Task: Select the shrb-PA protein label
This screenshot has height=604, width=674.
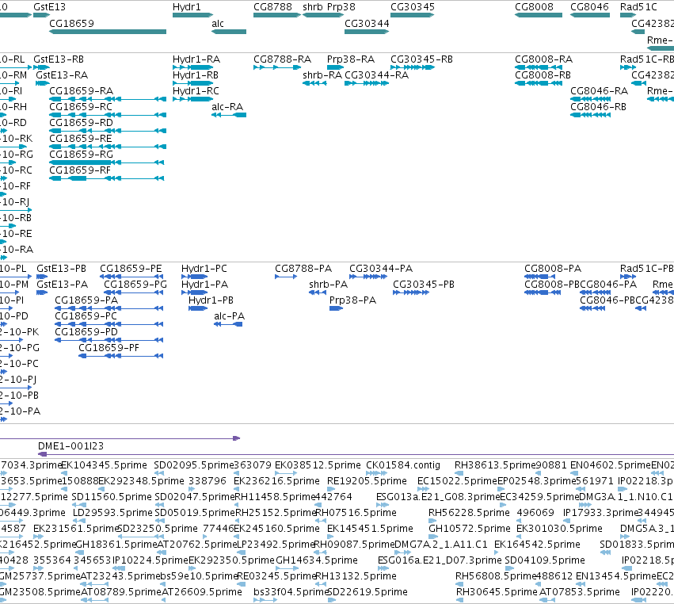Action: [x=329, y=285]
